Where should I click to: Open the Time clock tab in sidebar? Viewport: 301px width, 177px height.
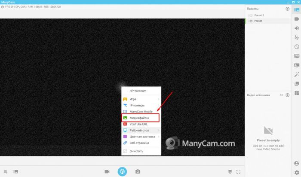297,47
